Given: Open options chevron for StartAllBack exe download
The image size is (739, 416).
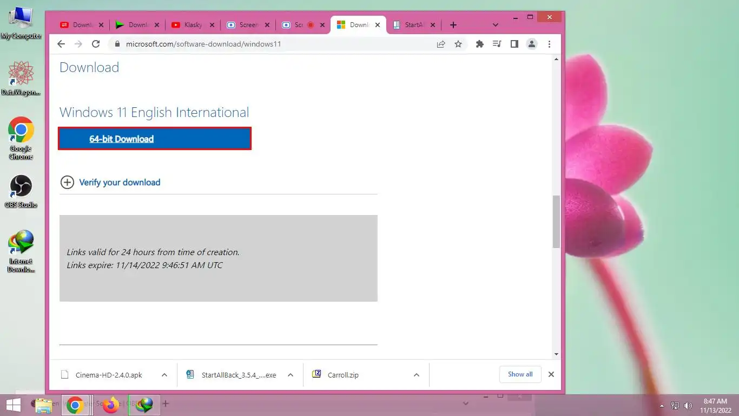Looking at the screenshot, I should 291,375.
